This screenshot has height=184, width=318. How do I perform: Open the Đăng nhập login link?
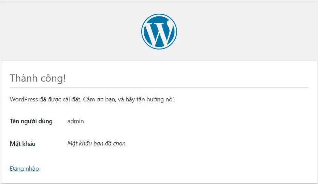(x=24, y=169)
